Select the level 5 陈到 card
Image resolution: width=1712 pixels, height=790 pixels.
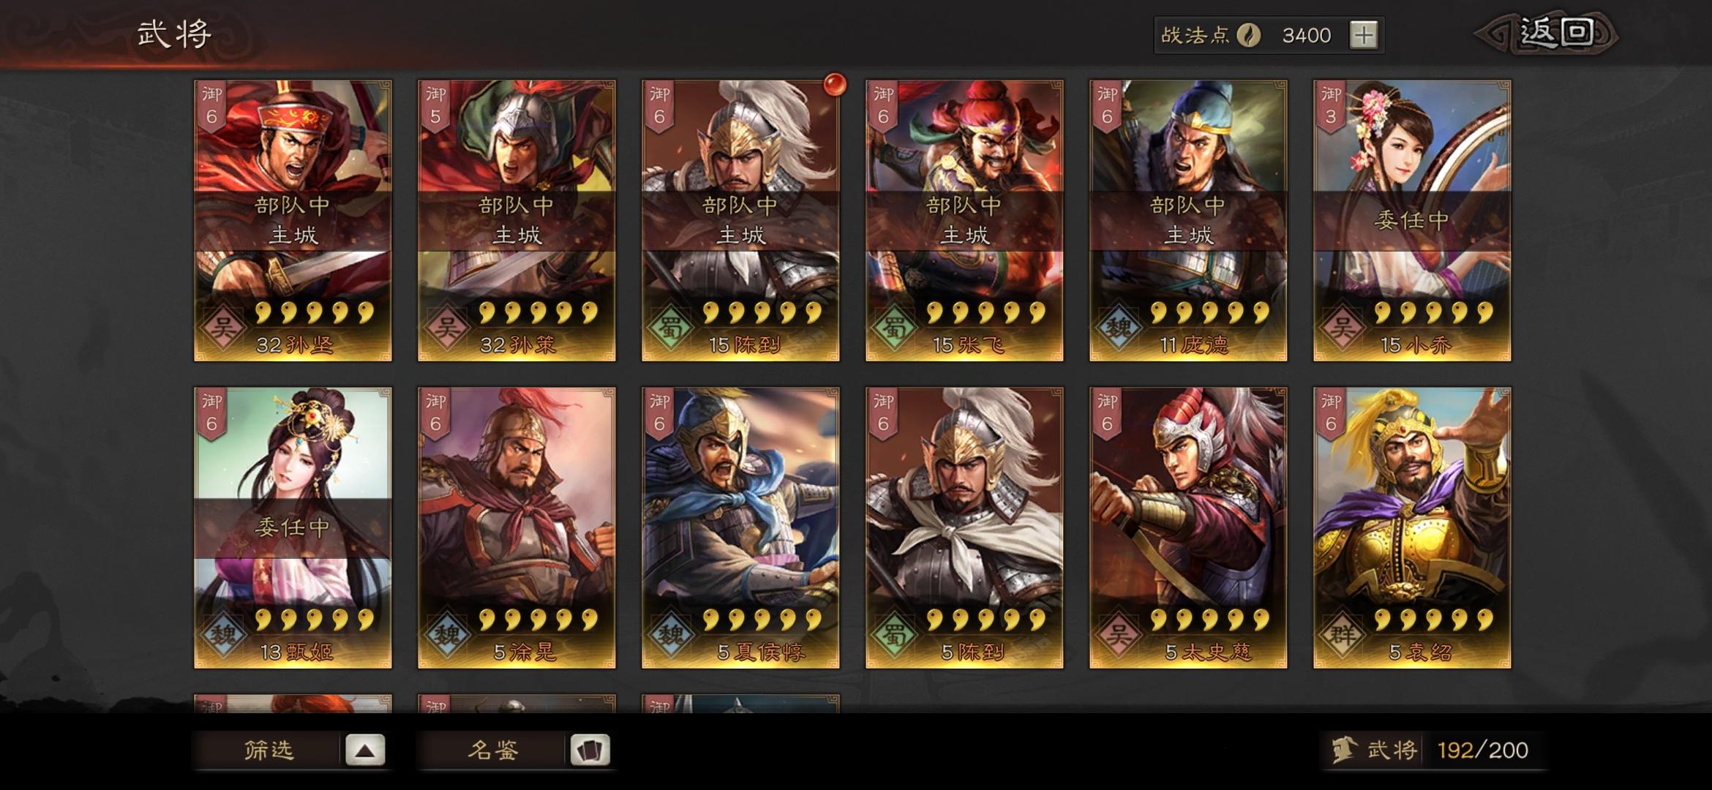click(964, 528)
